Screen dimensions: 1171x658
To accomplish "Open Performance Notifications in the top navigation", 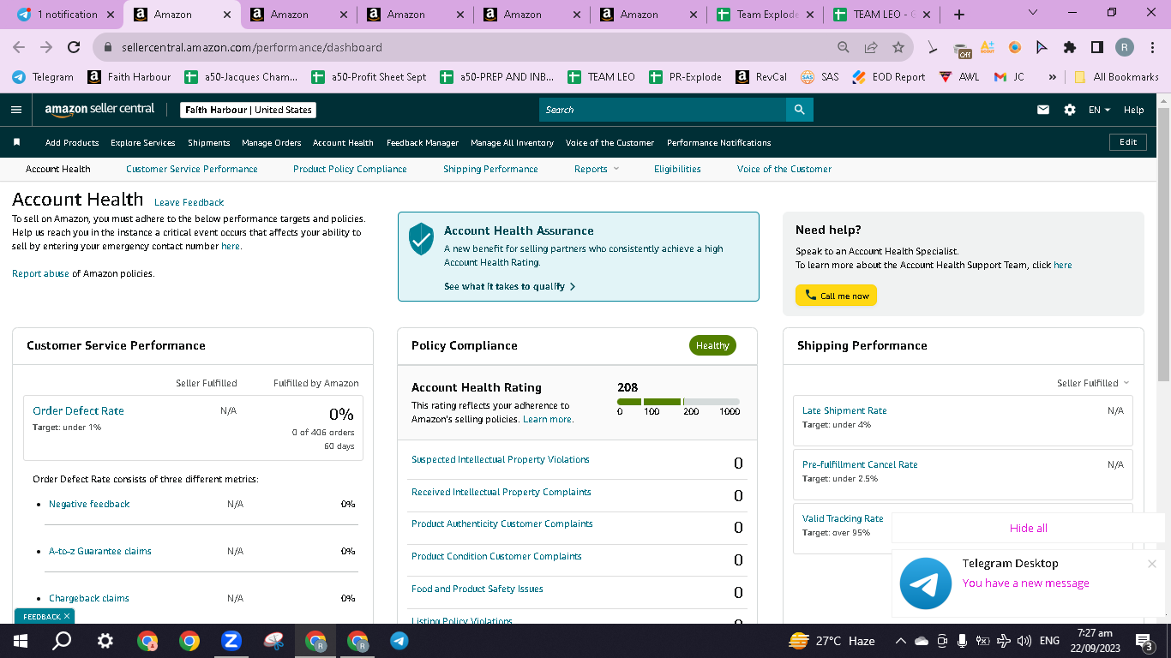I will click(719, 142).
